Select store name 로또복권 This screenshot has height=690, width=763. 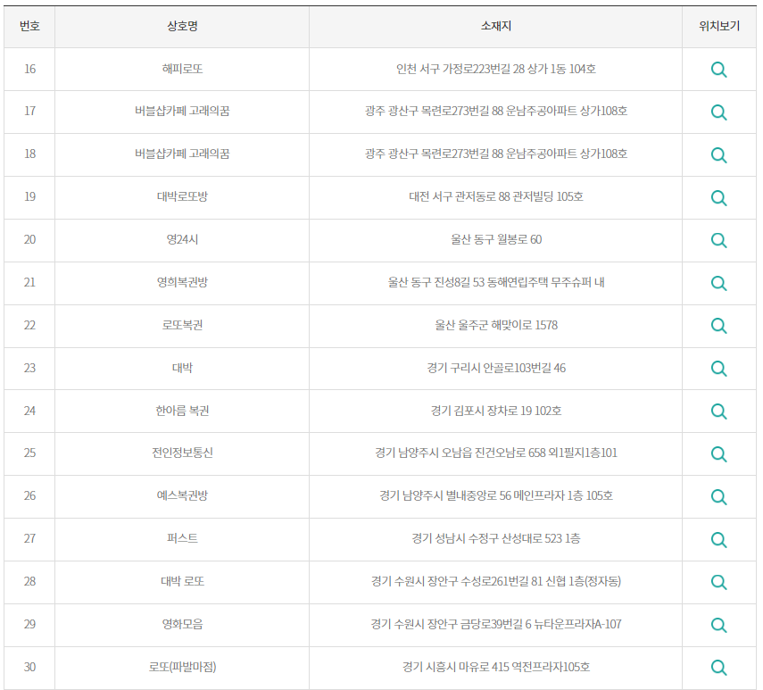click(x=182, y=325)
